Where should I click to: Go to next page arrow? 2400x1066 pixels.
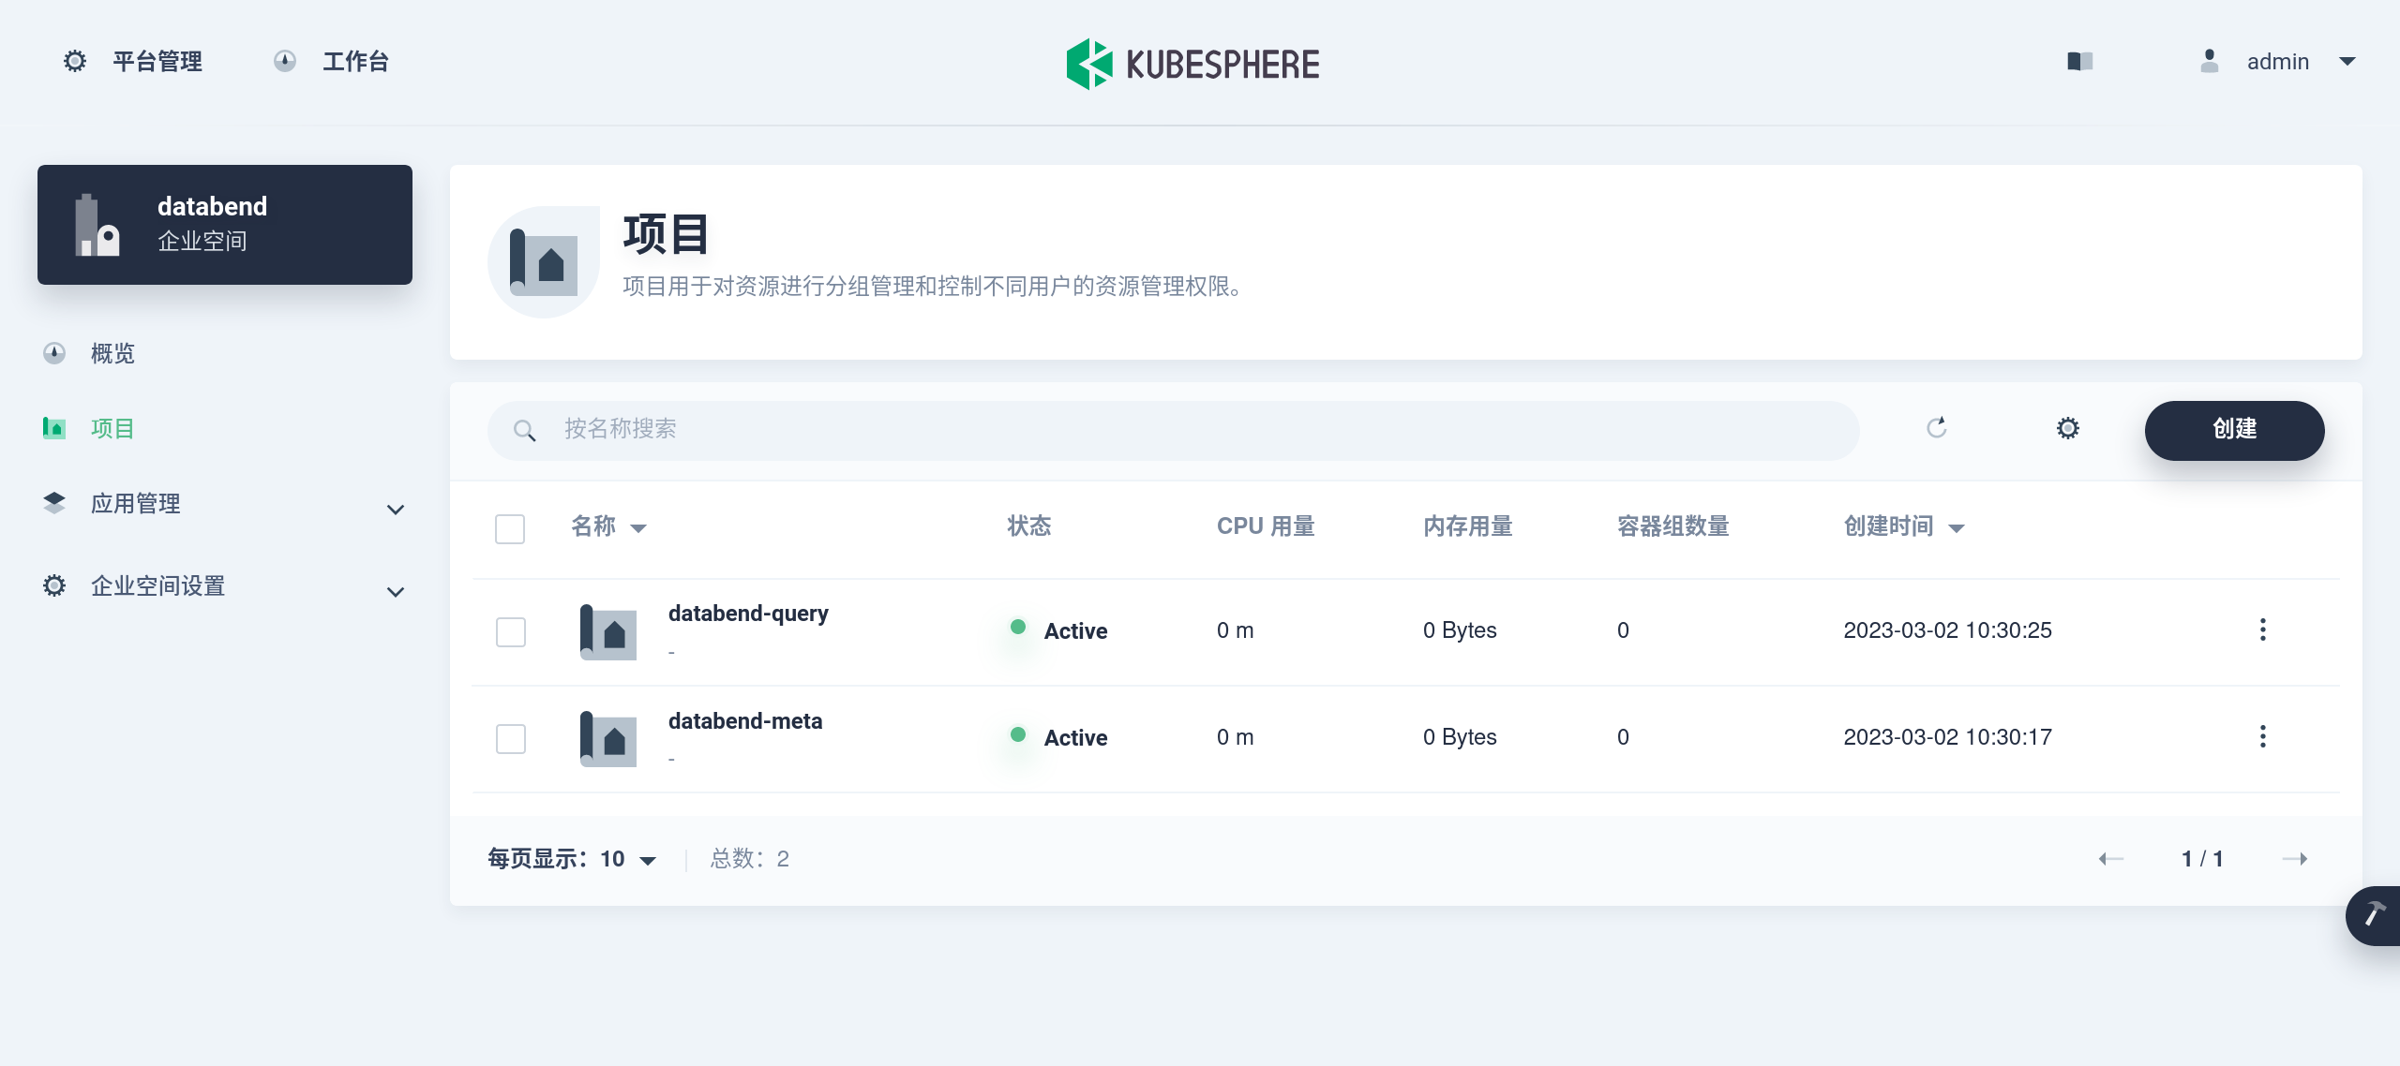click(2294, 859)
